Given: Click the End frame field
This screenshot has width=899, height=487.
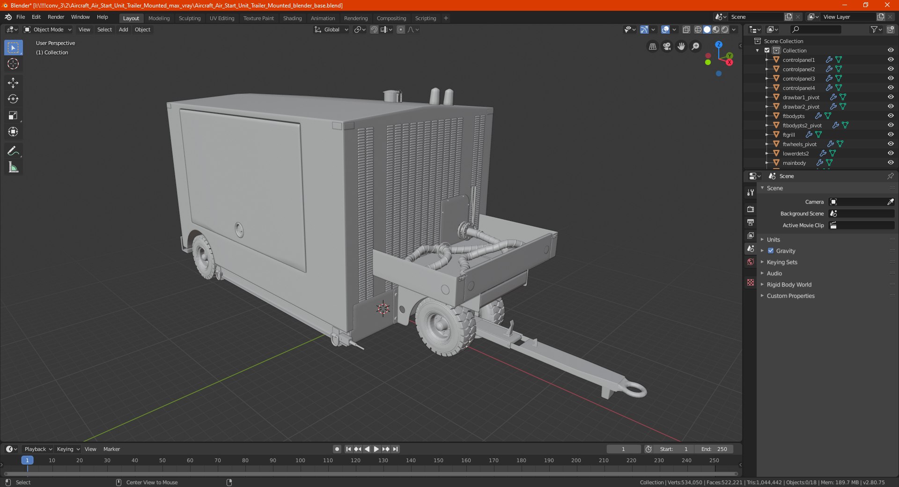Looking at the screenshot, I should coord(714,449).
